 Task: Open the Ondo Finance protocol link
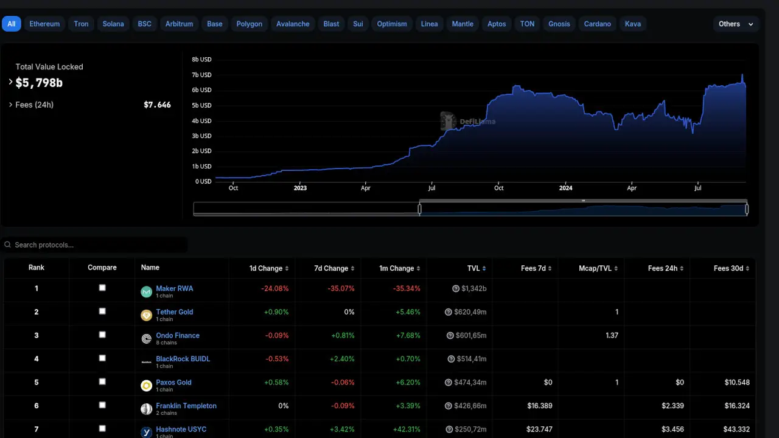[178, 335]
